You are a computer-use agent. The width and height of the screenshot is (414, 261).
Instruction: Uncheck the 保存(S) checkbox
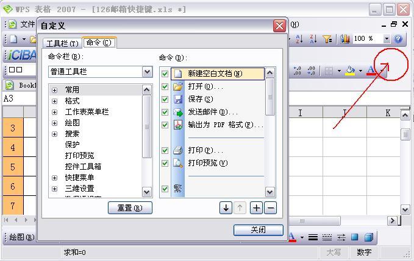point(165,99)
